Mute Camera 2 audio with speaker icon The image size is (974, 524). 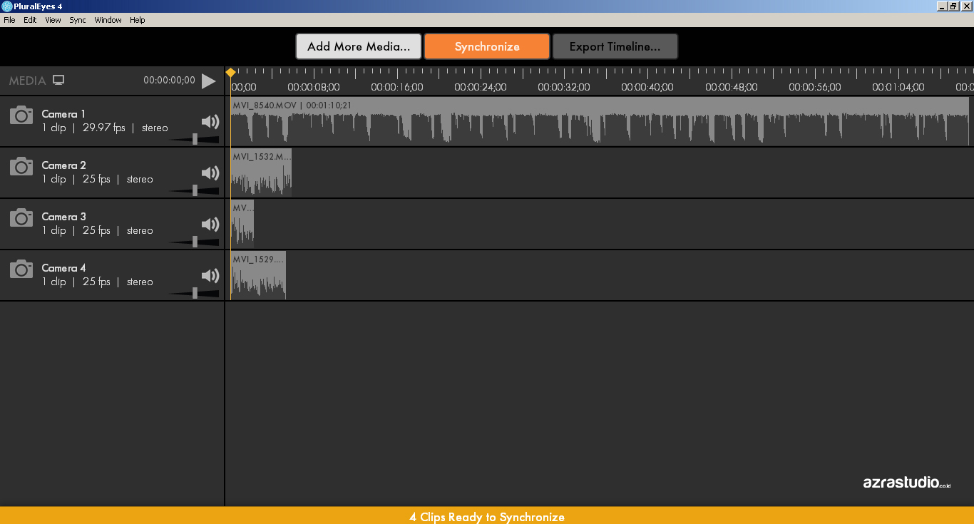210,173
